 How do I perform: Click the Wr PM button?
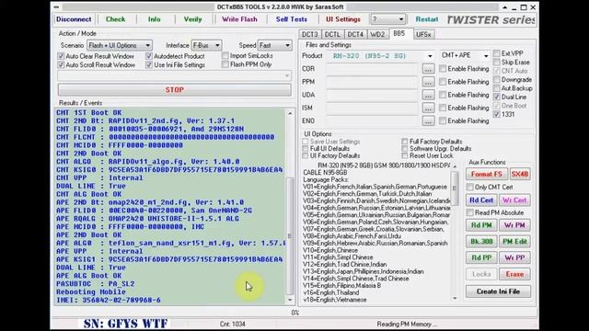[x=514, y=225]
